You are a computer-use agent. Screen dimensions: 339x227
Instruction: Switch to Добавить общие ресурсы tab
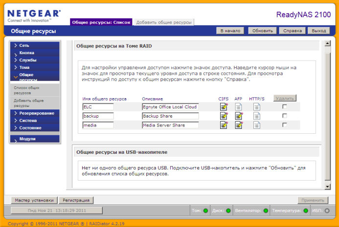click(x=164, y=22)
